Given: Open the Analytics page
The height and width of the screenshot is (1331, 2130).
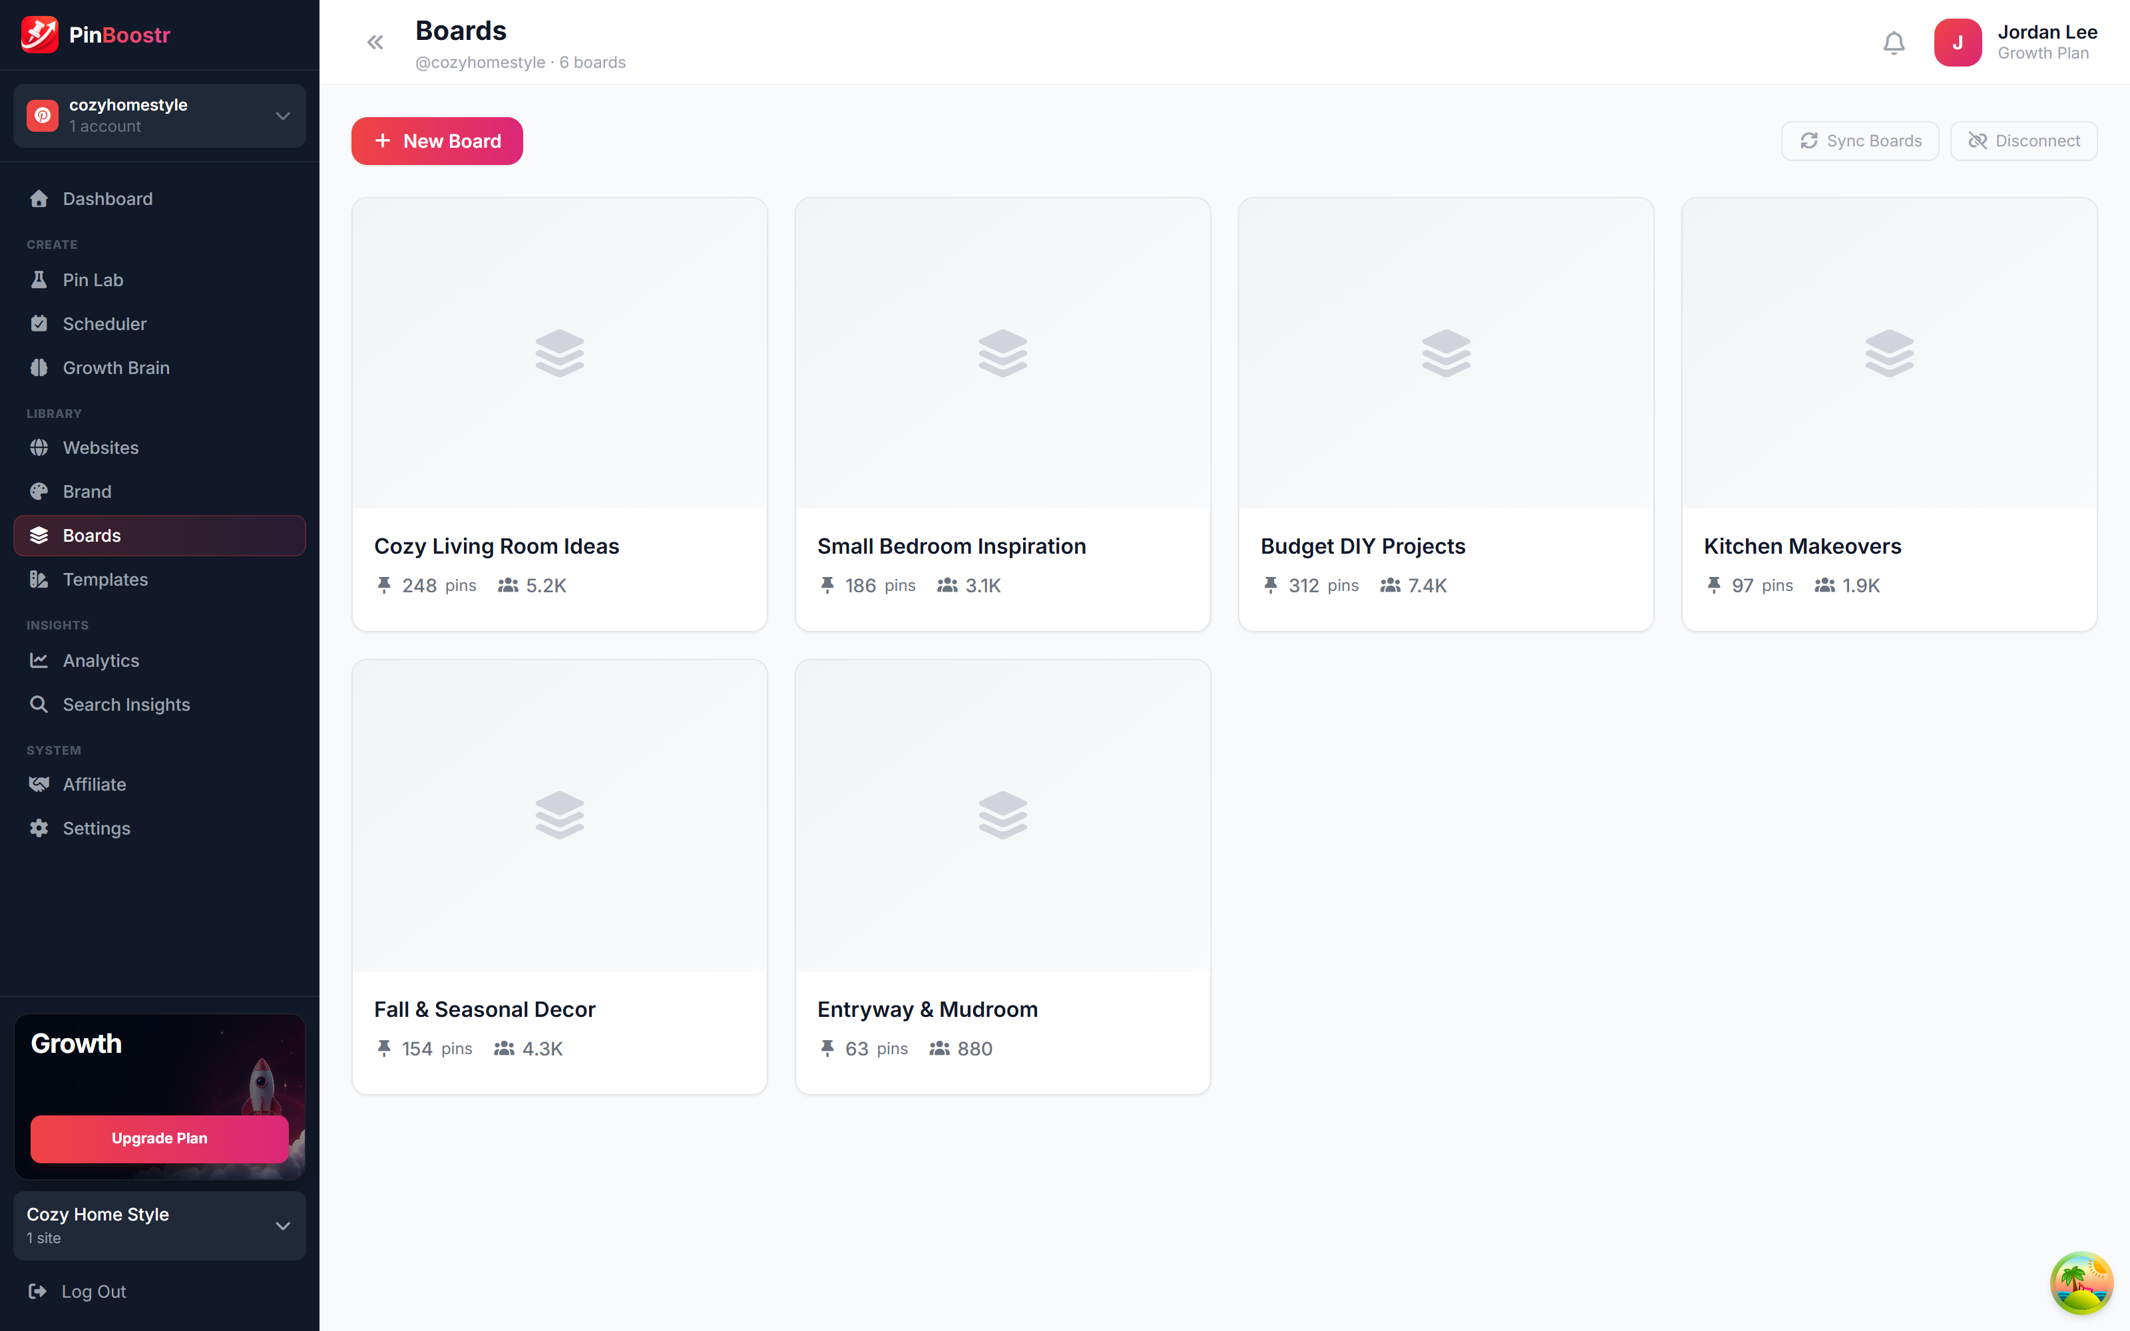Looking at the screenshot, I should coord(159,661).
